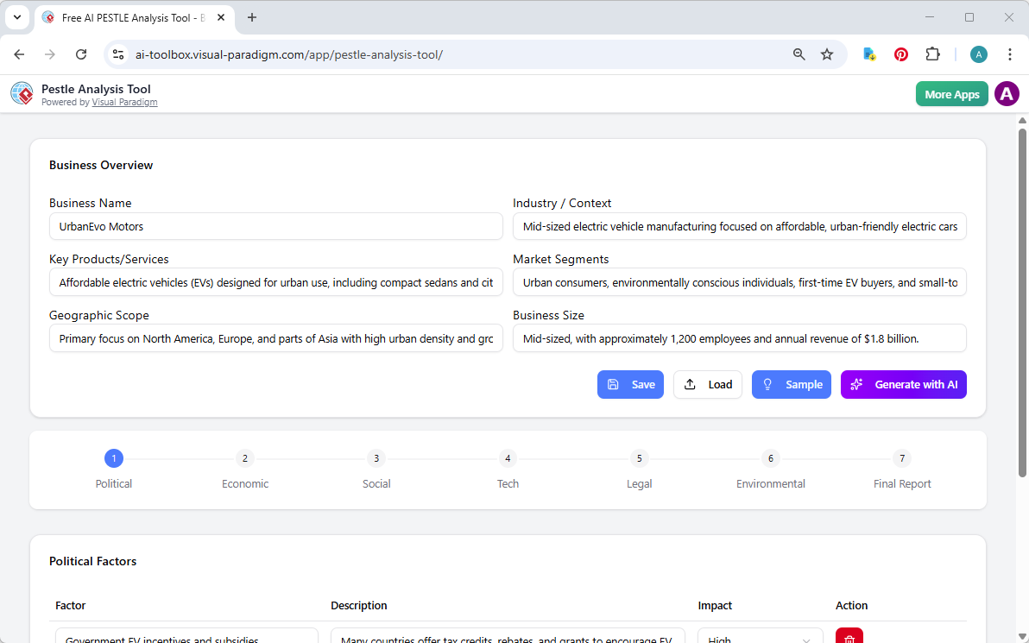Open the Impact level dropdown
The image size is (1029, 643).
[759, 638]
